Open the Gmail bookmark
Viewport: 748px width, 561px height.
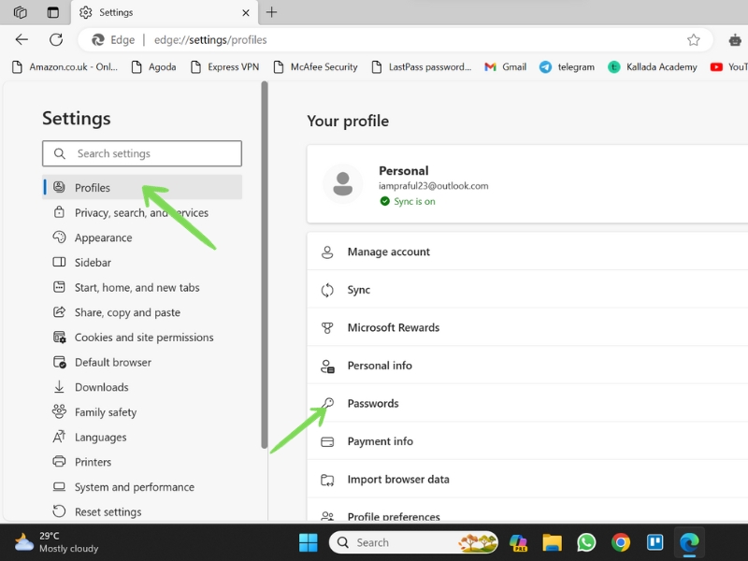click(x=505, y=67)
